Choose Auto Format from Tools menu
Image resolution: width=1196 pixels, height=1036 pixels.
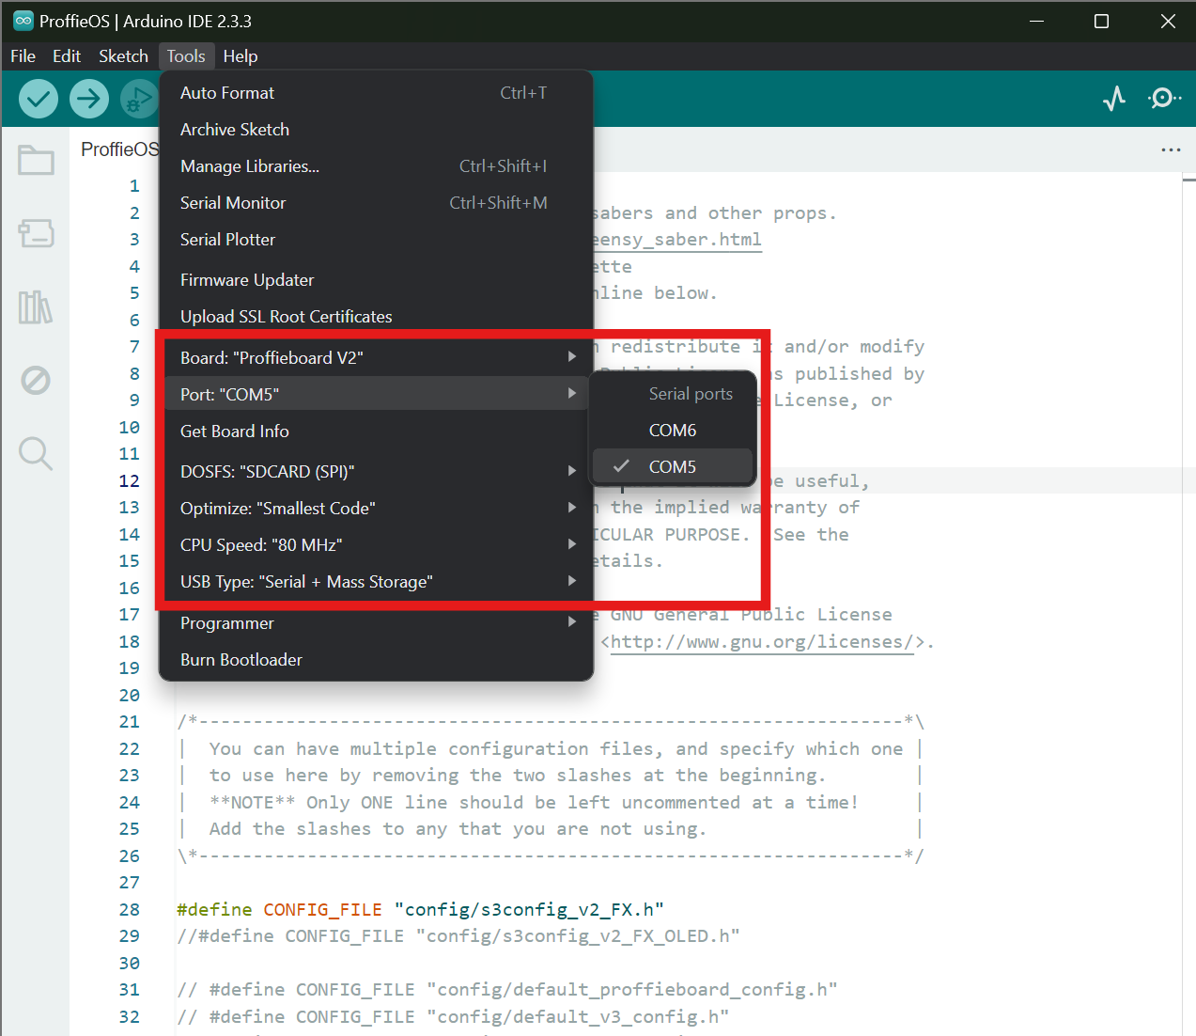point(376,93)
